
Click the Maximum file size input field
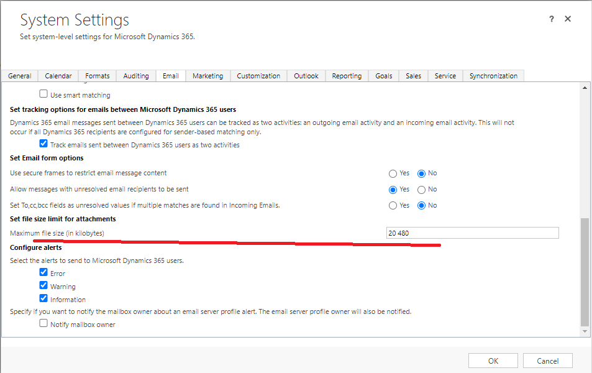pos(472,233)
